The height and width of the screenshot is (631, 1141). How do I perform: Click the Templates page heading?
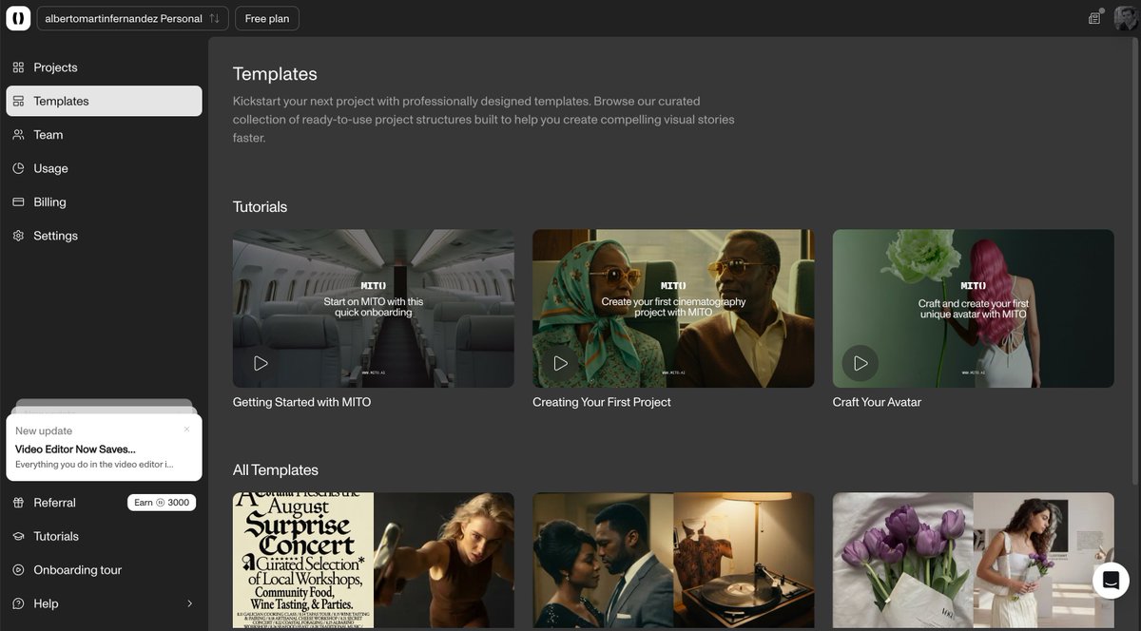pos(275,74)
